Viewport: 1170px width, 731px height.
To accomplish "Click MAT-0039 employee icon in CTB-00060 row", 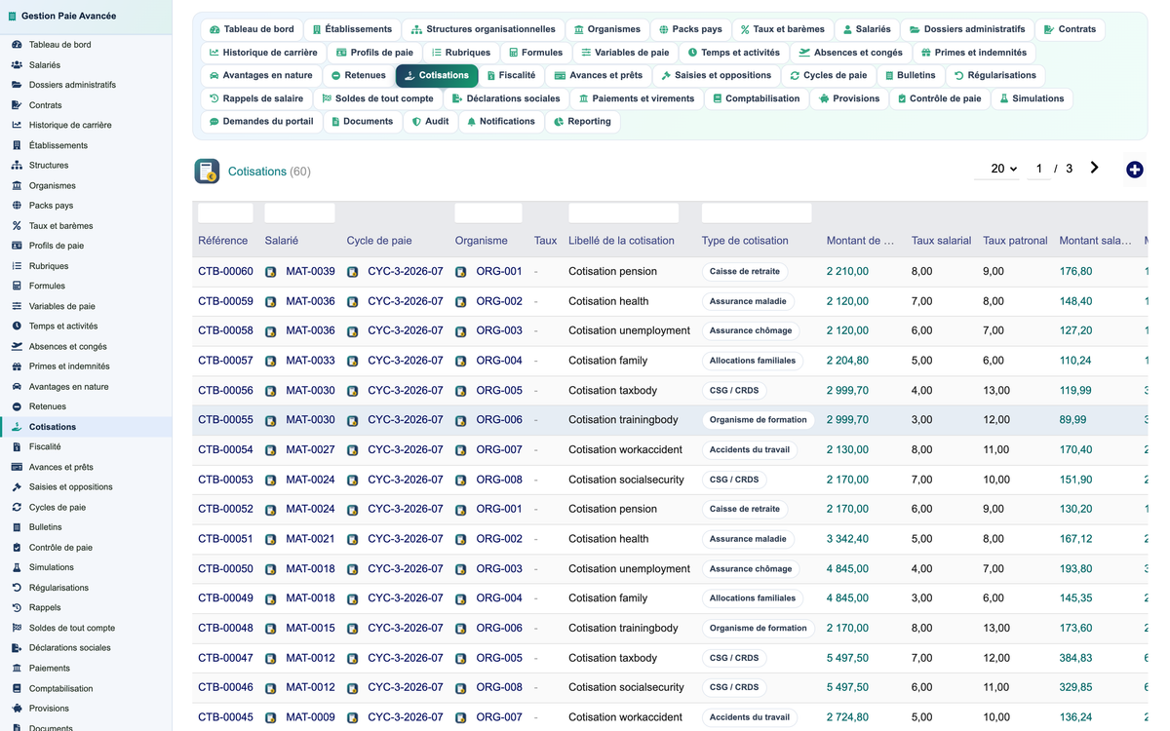I will click(x=271, y=272).
